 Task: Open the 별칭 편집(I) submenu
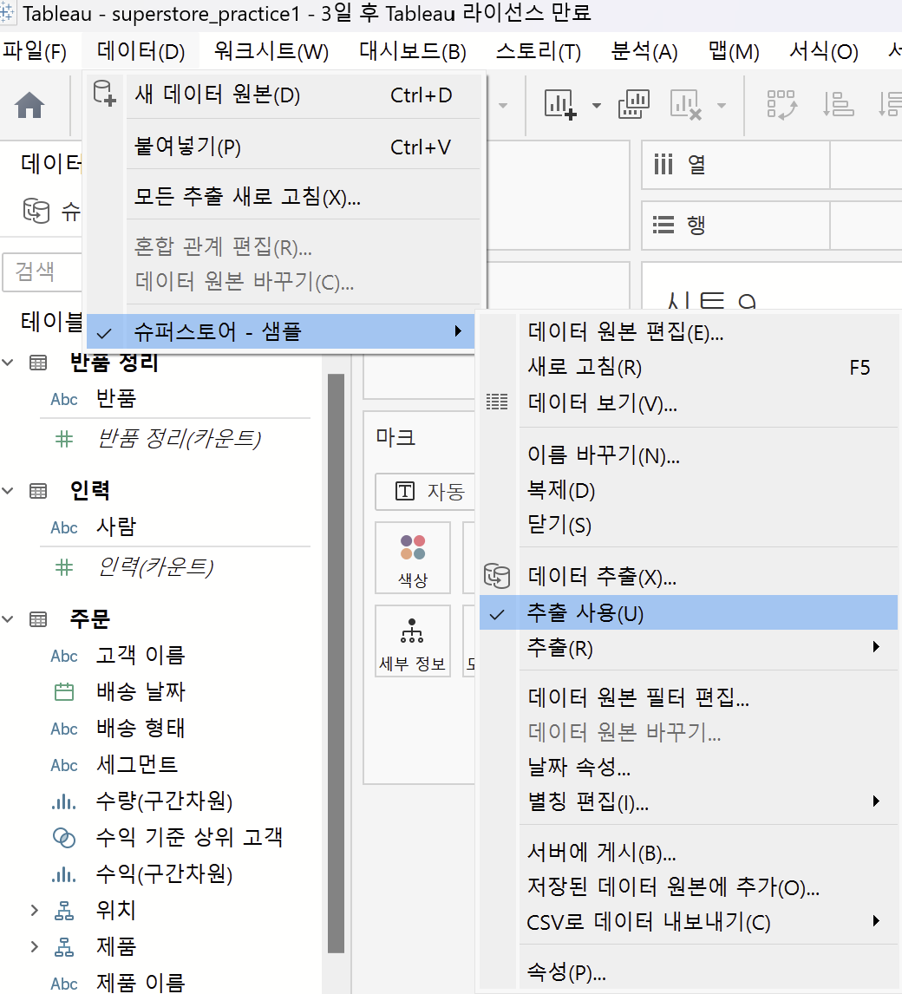click(x=689, y=802)
